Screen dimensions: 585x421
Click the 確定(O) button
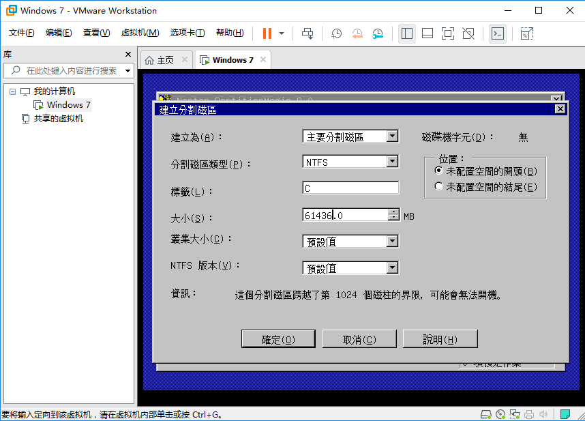[x=278, y=339]
